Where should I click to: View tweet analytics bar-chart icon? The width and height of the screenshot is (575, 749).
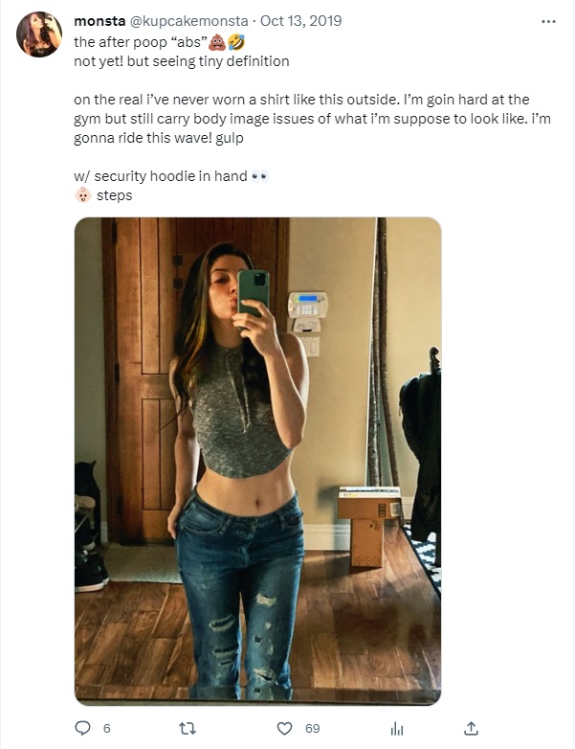coord(396,729)
